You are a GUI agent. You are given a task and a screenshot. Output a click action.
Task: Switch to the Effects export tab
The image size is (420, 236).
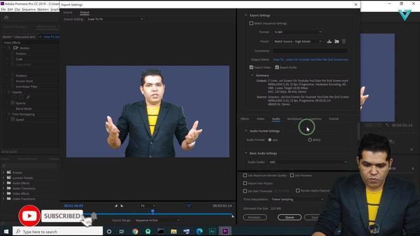(245, 119)
